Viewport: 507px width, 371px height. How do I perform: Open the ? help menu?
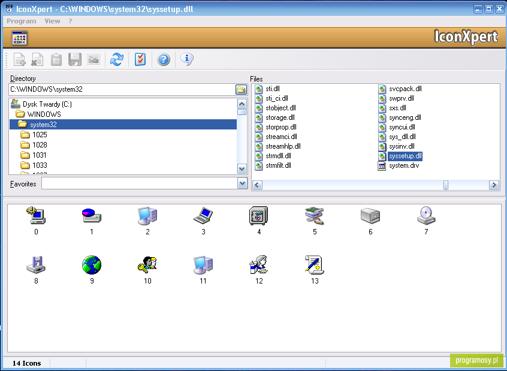tap(70, 21)
